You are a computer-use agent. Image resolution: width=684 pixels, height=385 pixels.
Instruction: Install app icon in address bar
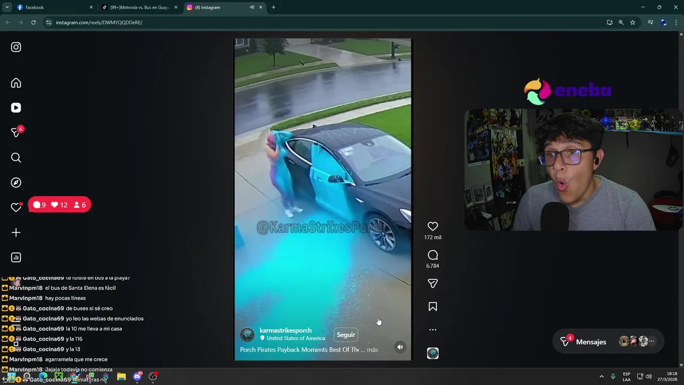(x=610, y=22)
